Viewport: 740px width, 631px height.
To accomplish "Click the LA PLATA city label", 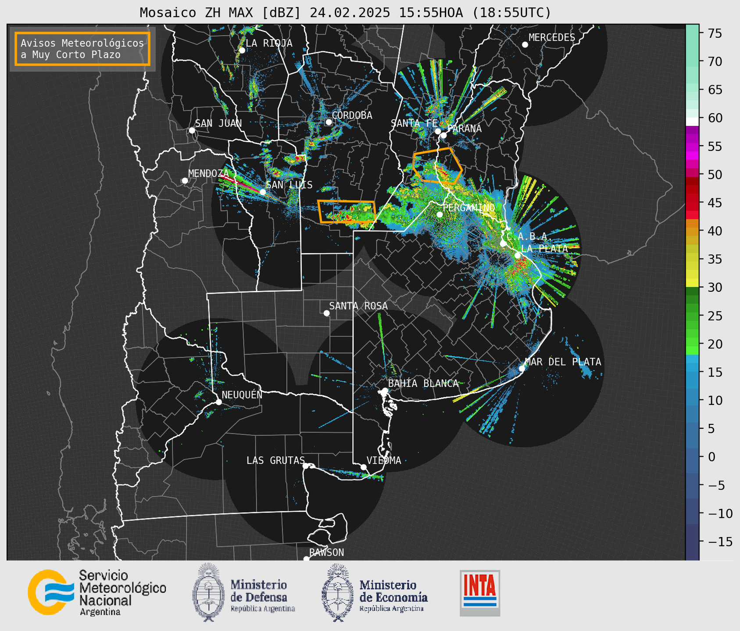I will (x=544, y=248).
